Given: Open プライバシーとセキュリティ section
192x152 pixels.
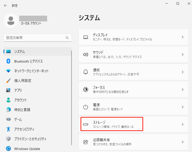Looking at the screenshot, I should (x=30, y=139).
